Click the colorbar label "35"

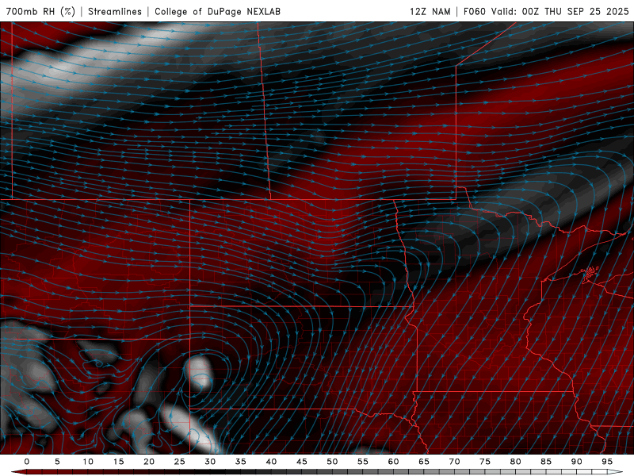point(241,462)
